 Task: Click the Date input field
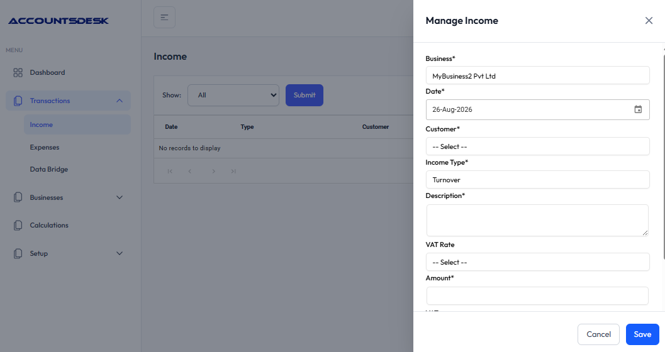click(x=537, y=110)
